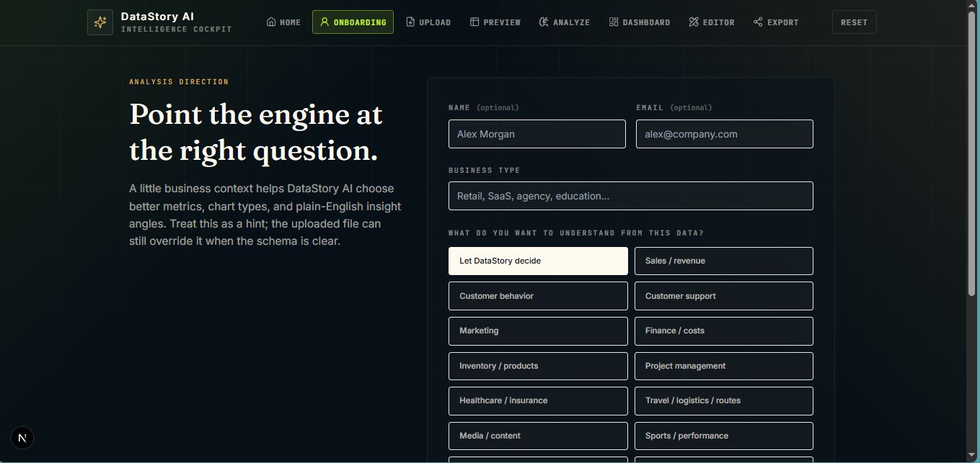Pick the Finance / costs option

pyautogui.click(x=724, y=331)
